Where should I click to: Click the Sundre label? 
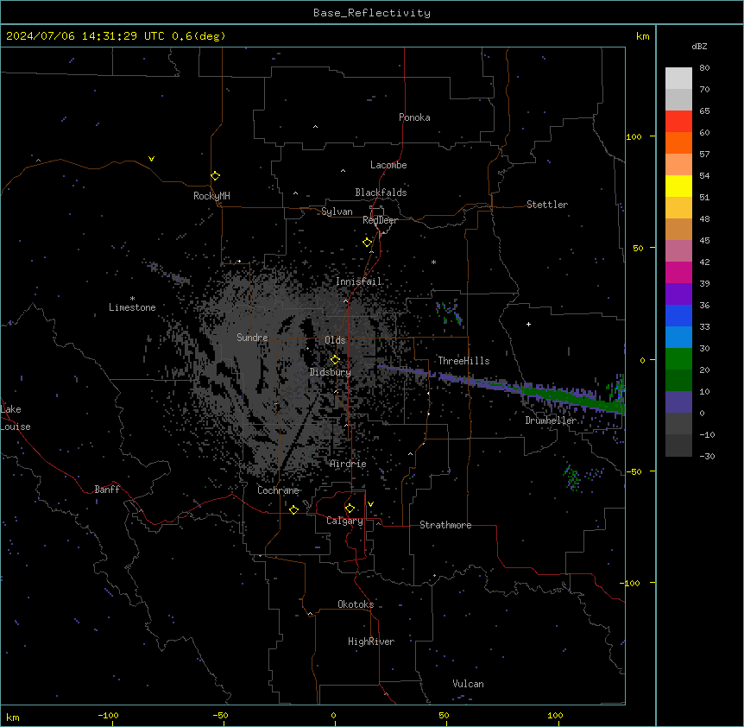point(252,338)
